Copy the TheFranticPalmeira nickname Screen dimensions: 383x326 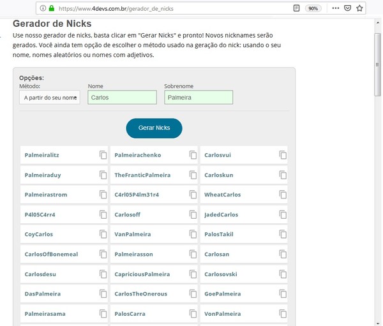[x=193, y=175]
